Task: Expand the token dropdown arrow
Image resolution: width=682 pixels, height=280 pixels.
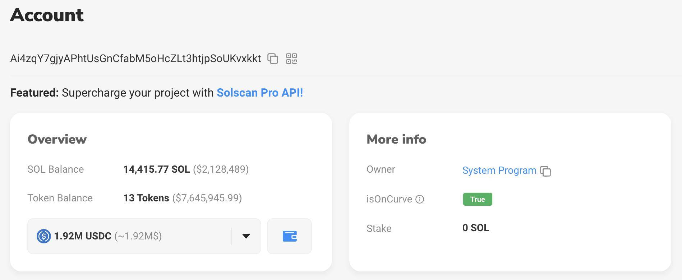Action: (x=246, y=236)
